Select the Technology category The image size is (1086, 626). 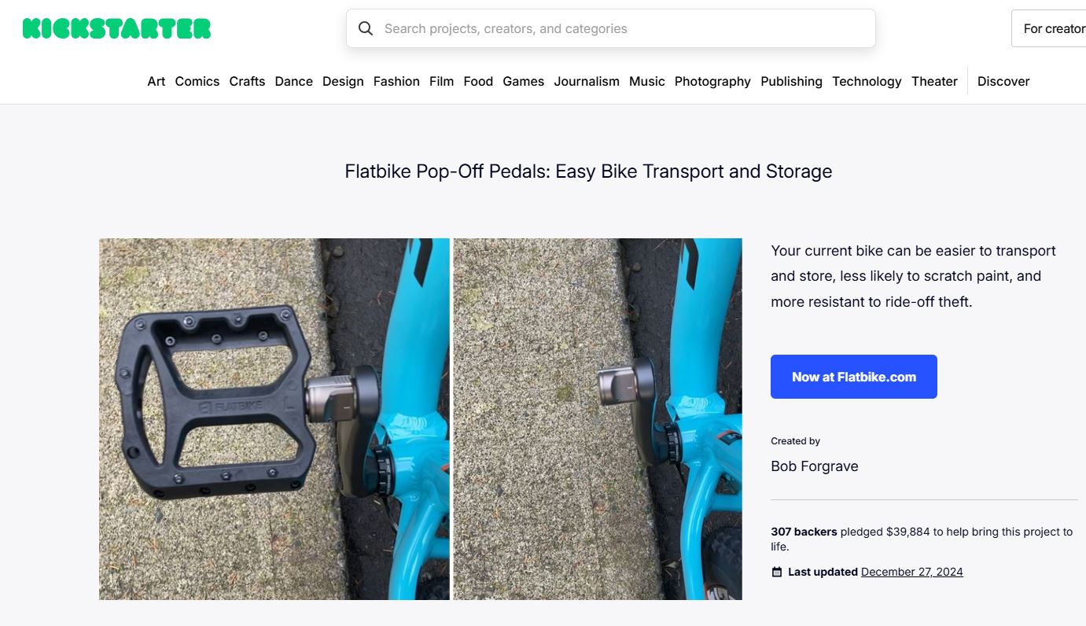pyautogui.click(x=867, y=81)
